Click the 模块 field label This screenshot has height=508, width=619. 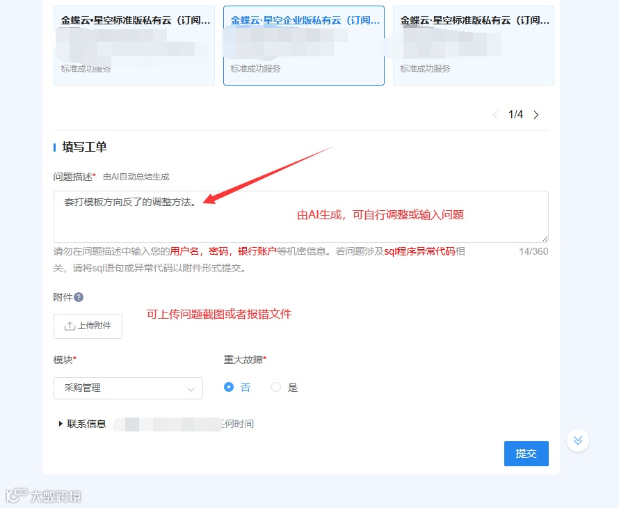coord(65,360)
